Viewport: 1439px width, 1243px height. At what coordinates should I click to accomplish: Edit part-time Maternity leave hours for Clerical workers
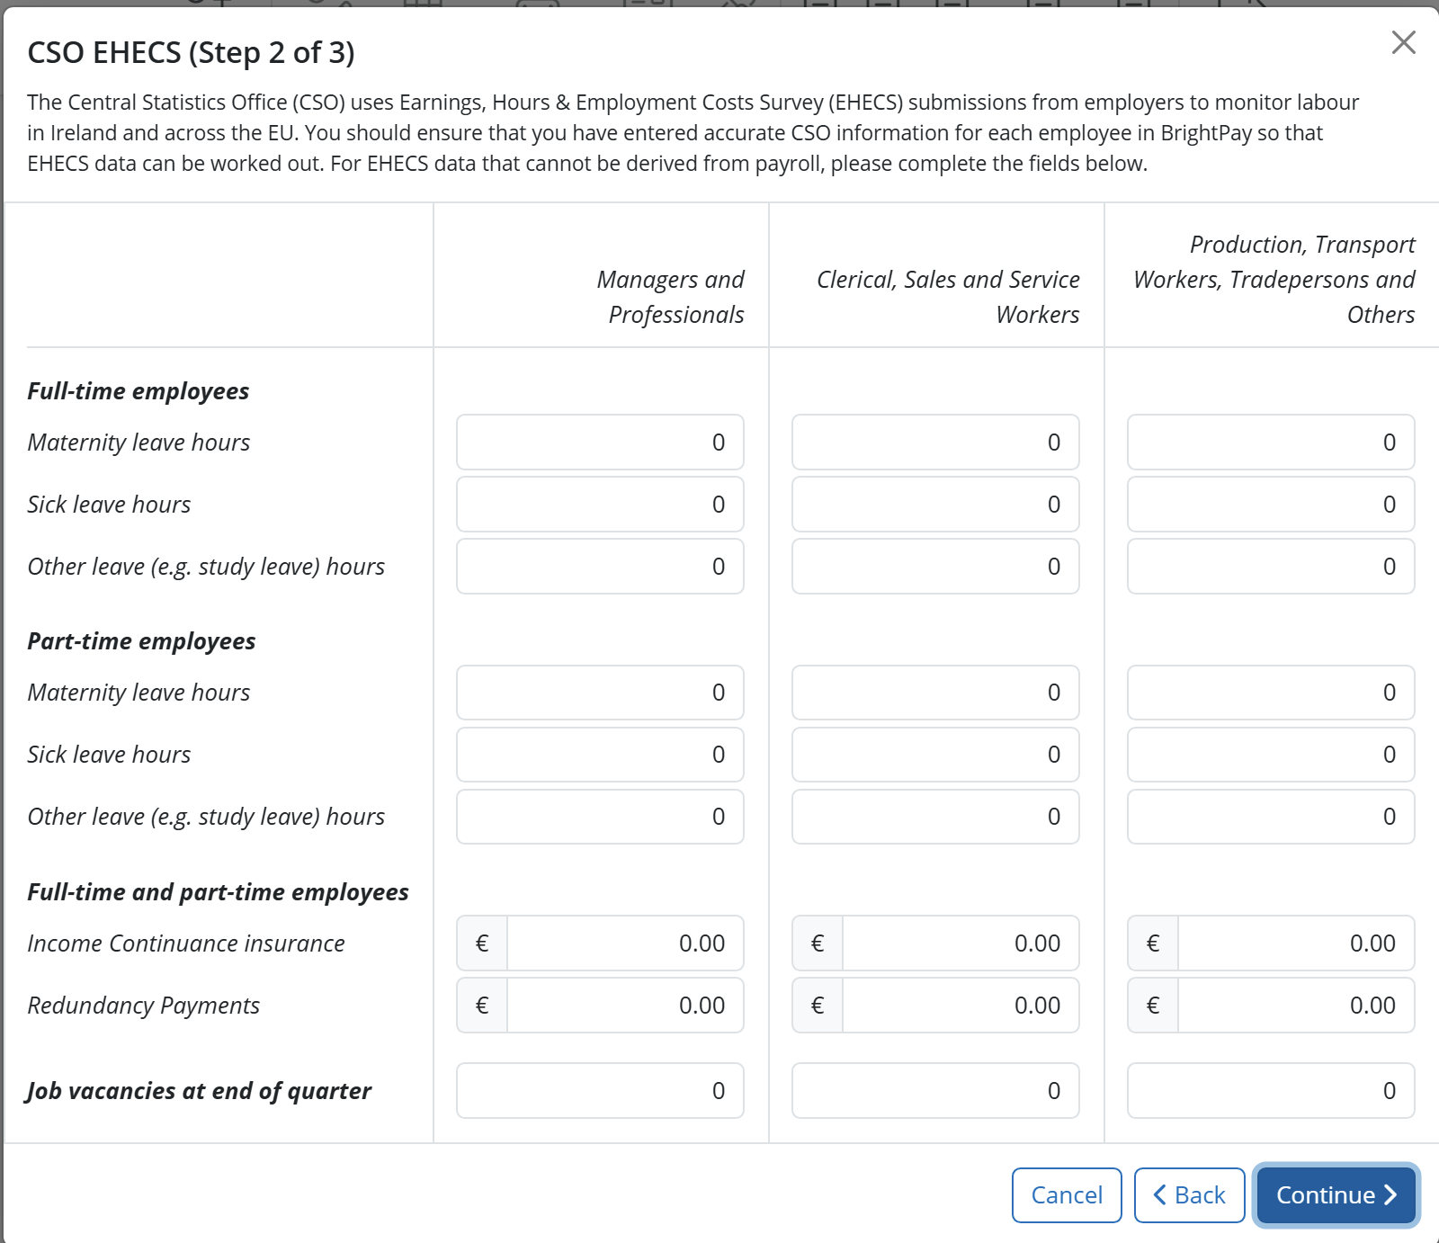click(x=935, y=692)
